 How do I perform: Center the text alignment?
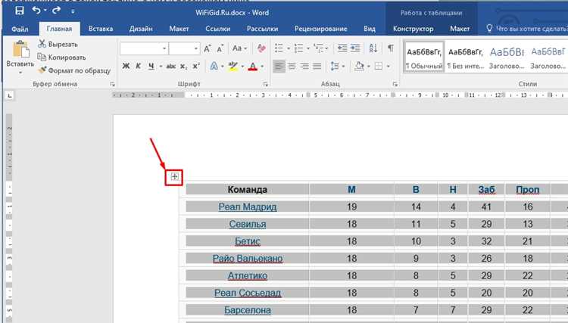pyautogui.click(x=292, y=67)
